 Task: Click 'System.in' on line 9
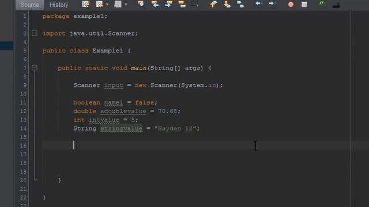(x=198, y=85)
